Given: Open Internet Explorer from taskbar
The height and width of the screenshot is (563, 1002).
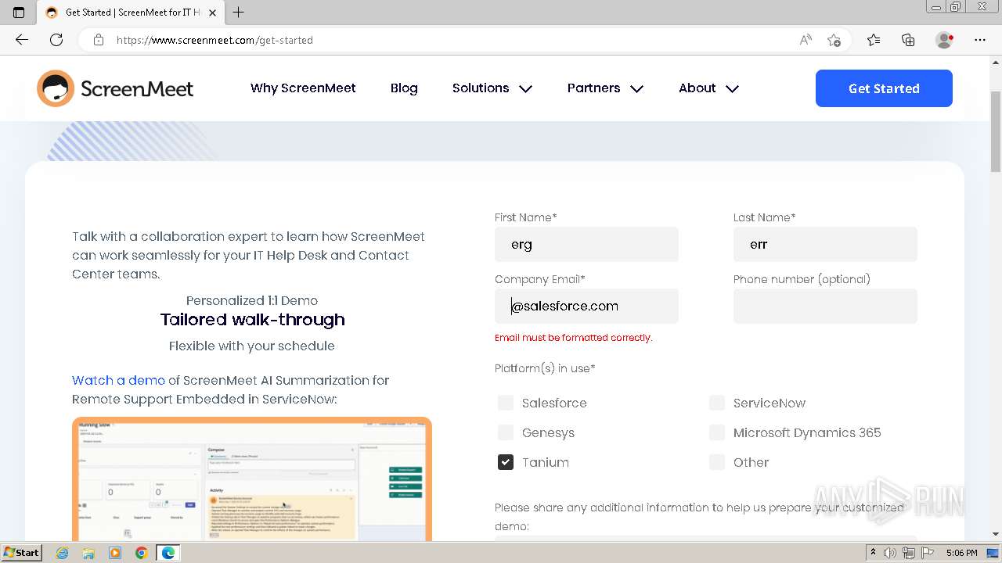Looking at the screenshot, I should point(63,553).
